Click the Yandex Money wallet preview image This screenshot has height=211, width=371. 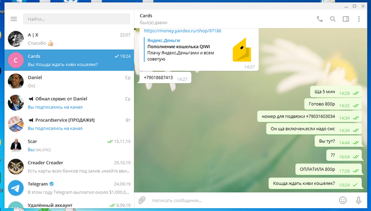[x=242, y=50]
